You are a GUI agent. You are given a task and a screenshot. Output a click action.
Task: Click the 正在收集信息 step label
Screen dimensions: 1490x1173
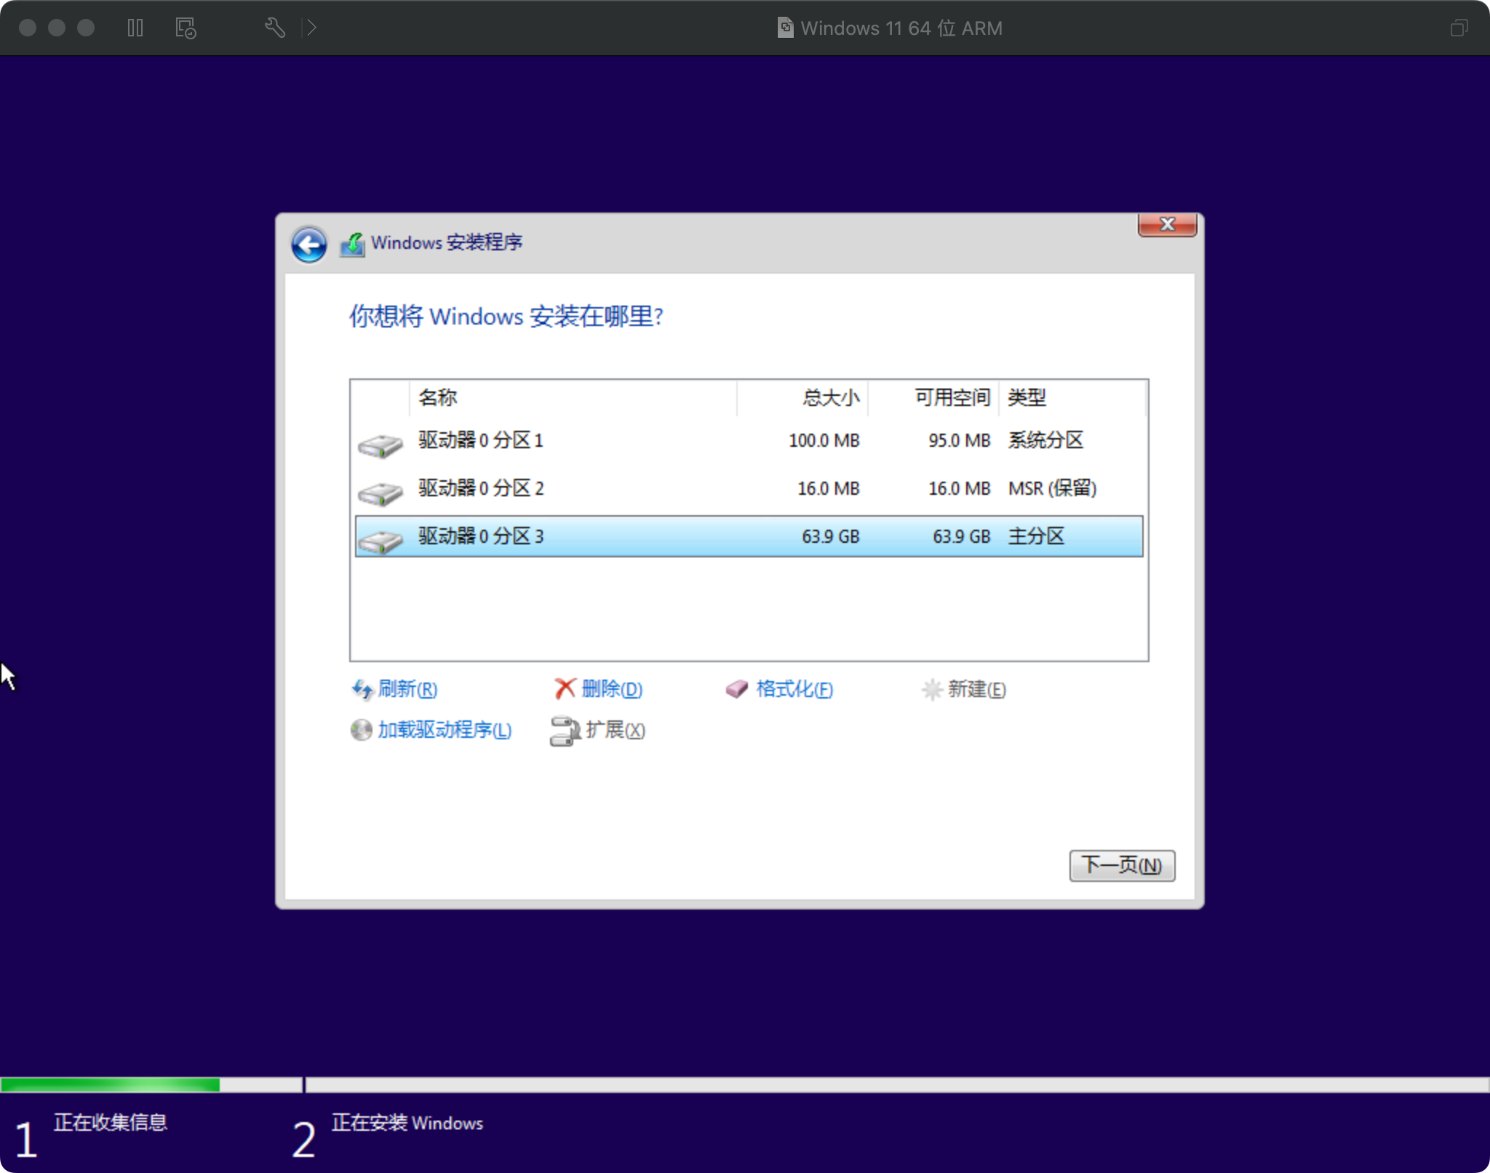[x=111, y=1122]
